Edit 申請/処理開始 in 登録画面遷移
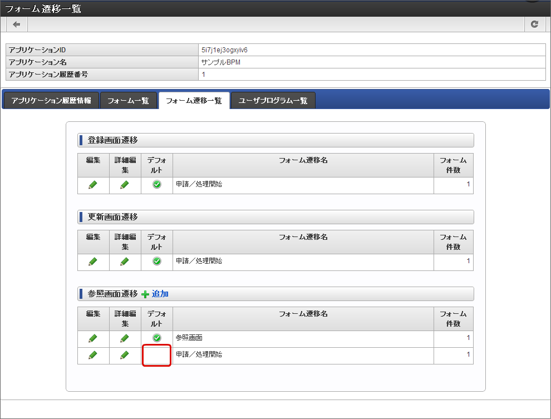 click(x=93, y=185)
